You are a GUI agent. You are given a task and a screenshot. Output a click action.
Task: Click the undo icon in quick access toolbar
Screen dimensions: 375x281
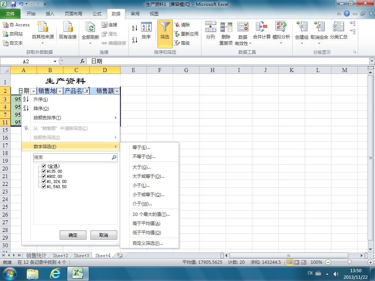pyautogui.click(x=21, y=4)
